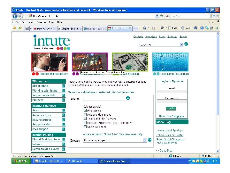230x173 pixels.
Task: Click the arrow icon beside A-Z of services
Action: click(64, 115)
